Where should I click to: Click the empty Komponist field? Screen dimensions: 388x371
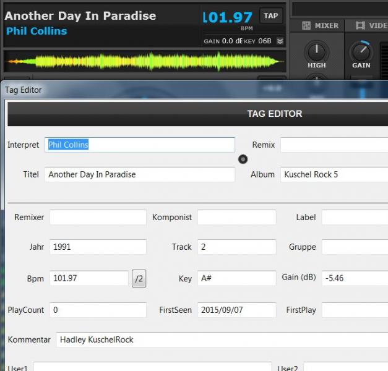point(236,217)
